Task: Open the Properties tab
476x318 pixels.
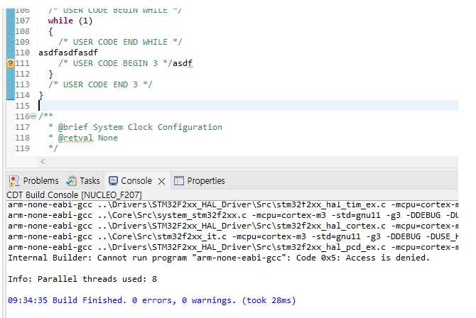Action: 200,181
